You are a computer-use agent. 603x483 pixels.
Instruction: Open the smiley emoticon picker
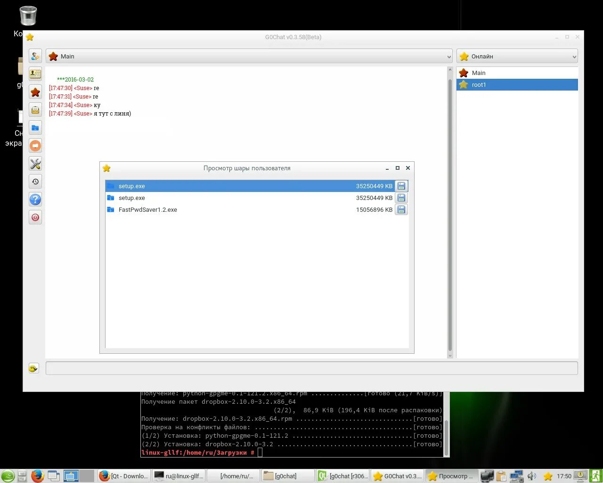click(x=33, y=368)
